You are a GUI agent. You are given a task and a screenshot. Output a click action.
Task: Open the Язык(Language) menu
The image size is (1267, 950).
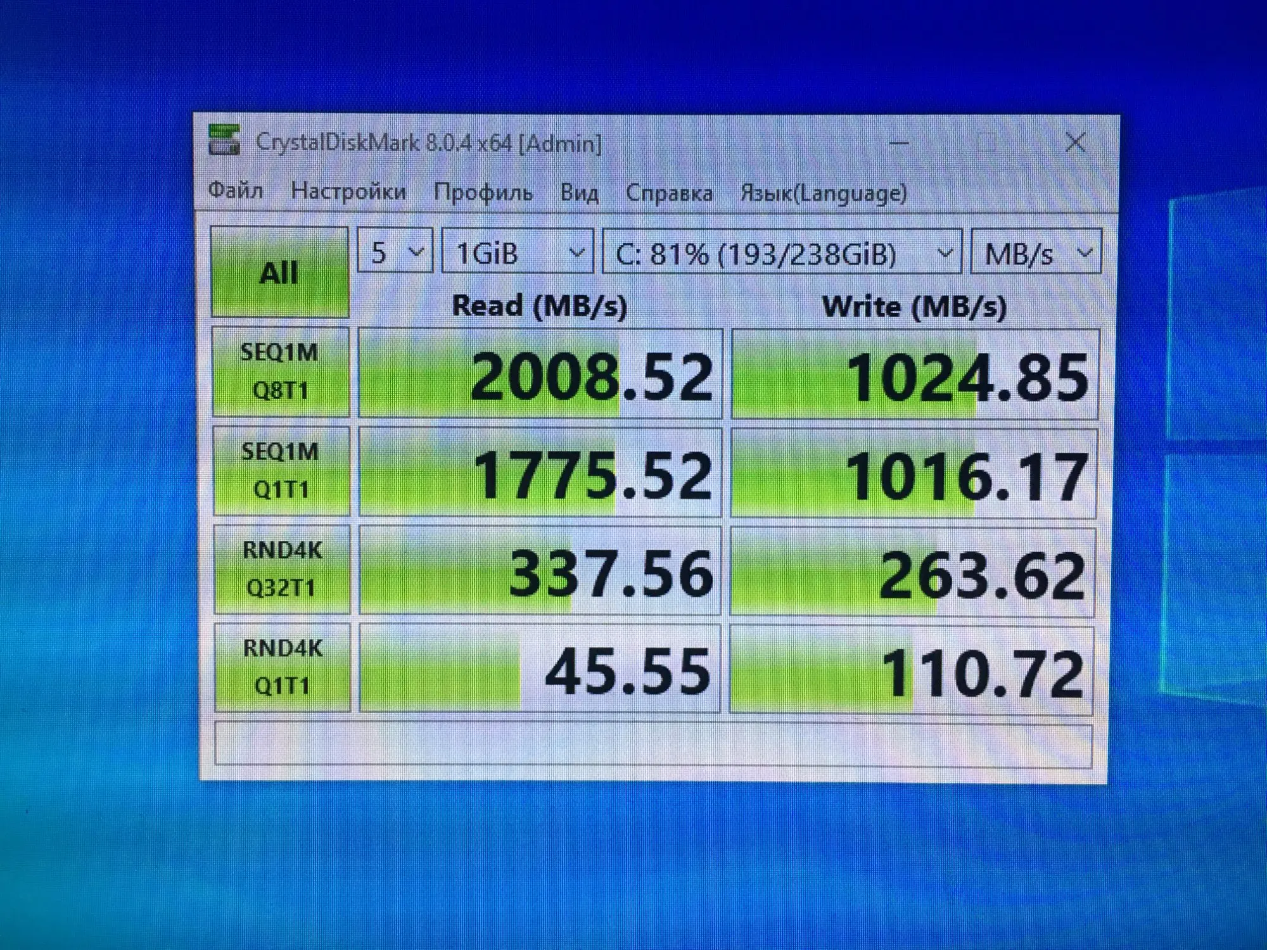(x=823, y=193)
